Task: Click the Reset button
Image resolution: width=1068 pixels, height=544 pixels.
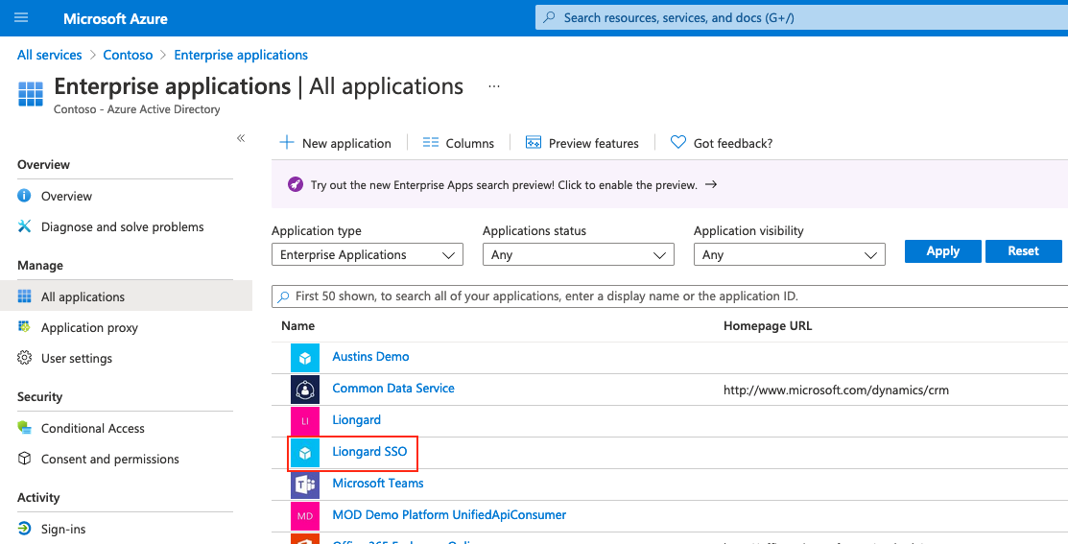Action: 1023,251
